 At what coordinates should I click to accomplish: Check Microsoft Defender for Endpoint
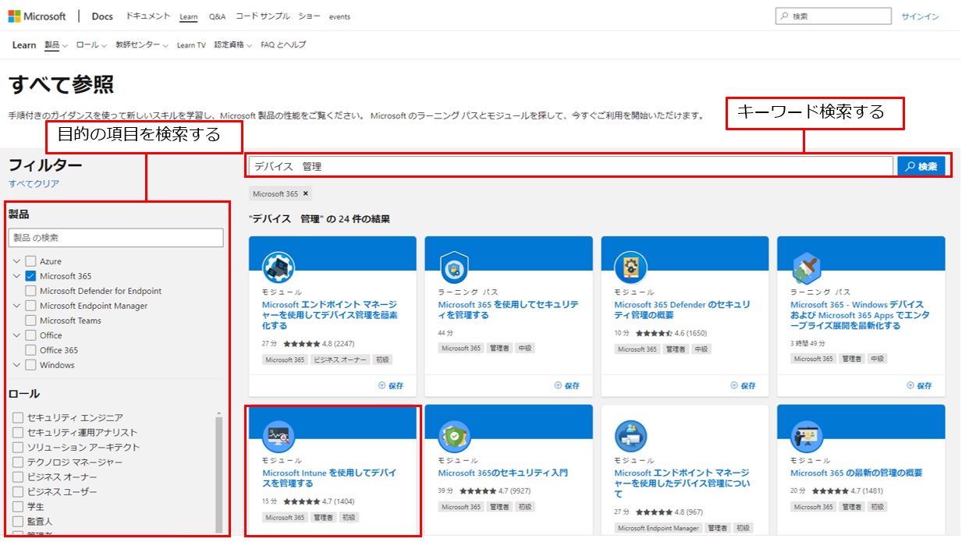(30, 291)
